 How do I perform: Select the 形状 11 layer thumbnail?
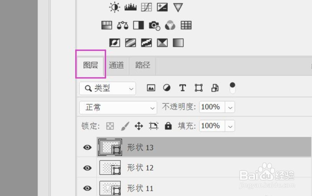tap(110, 188)
